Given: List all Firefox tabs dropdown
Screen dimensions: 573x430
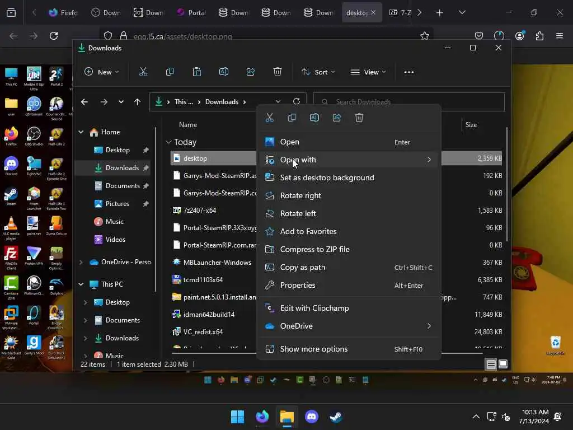Looking at the screenshot, I should click(x=462, y=12).
